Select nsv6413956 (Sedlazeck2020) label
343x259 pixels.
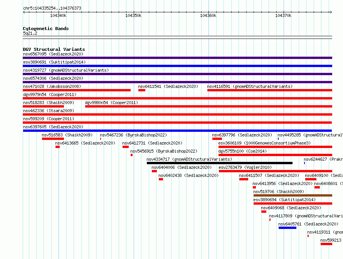pos(282,183)
